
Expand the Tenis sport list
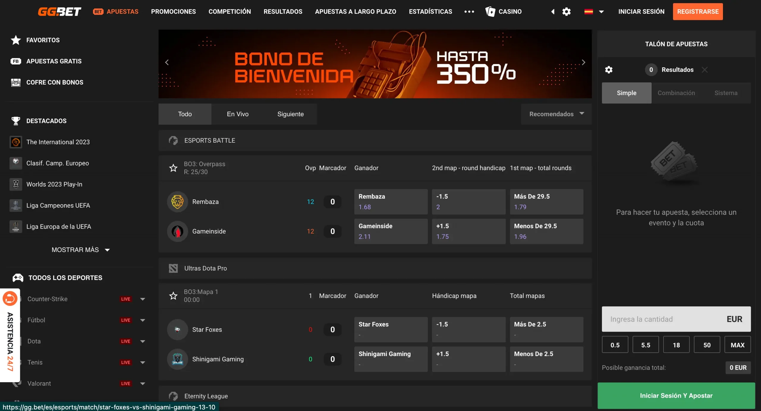[x=143, y=363]
